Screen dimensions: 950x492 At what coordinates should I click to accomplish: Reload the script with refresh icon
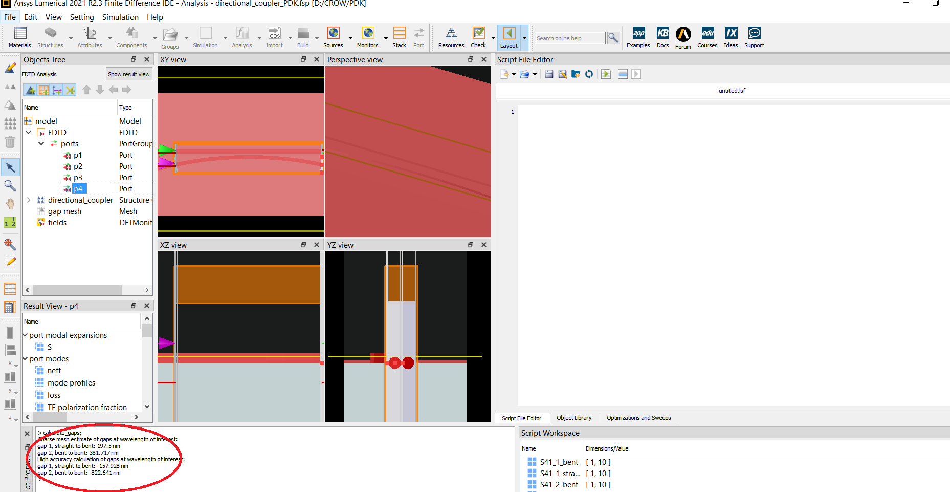click(589, 74)
